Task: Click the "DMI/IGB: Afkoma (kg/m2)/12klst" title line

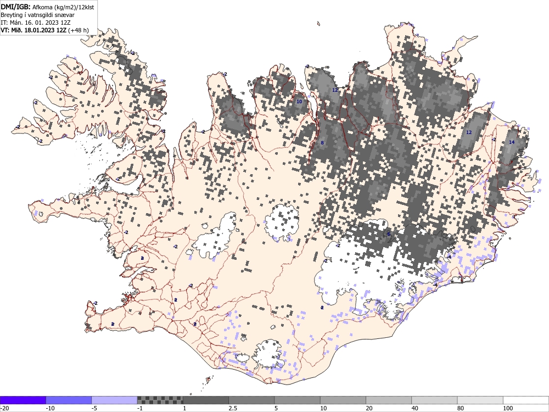Action: point(47,7)
